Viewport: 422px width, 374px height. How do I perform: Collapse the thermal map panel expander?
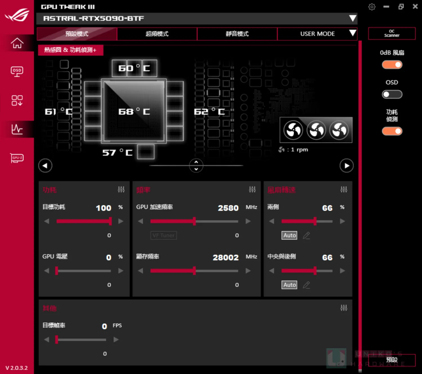[196, 165]
